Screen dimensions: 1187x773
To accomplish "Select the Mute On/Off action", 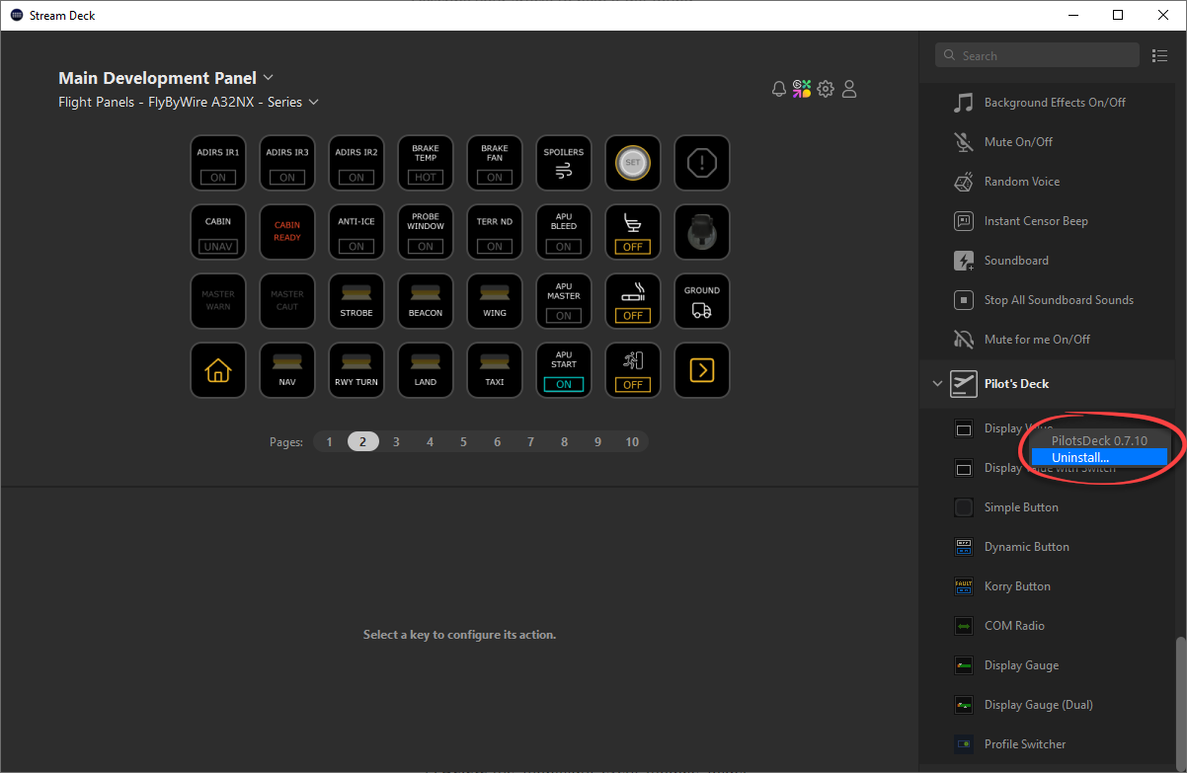I will pos(1048,142).
